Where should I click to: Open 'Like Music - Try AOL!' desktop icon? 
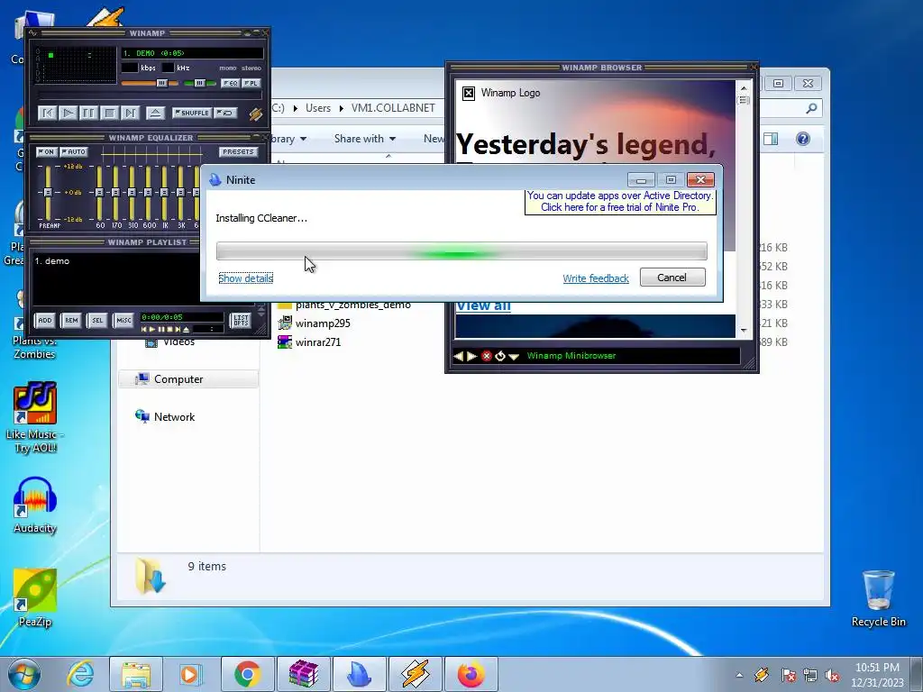point(35,418)
